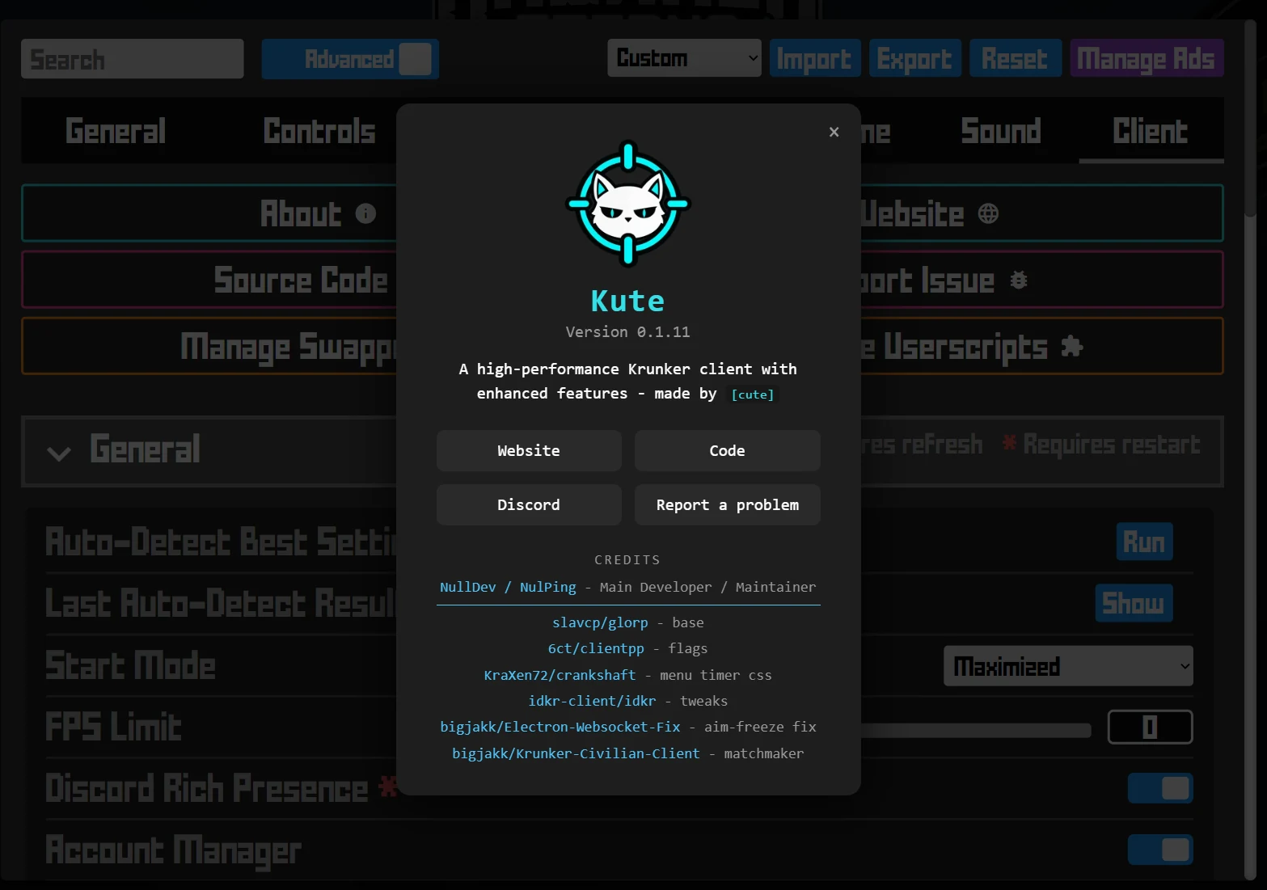Open Manage Ads button
1267x890 pixels.
(x=1147, y=58)
